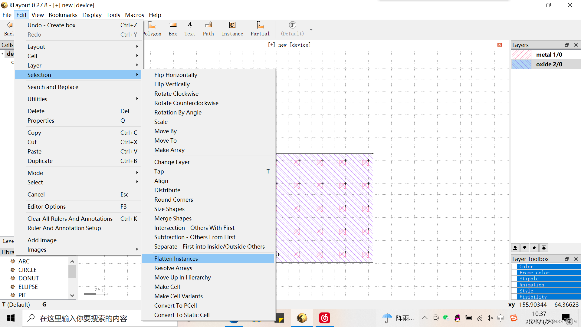Open the Macros menu
Image resolution: width=581 pixels, height=327 pixels.
[134, 15]
